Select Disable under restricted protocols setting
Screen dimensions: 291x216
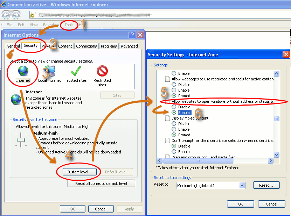(174, 85)
